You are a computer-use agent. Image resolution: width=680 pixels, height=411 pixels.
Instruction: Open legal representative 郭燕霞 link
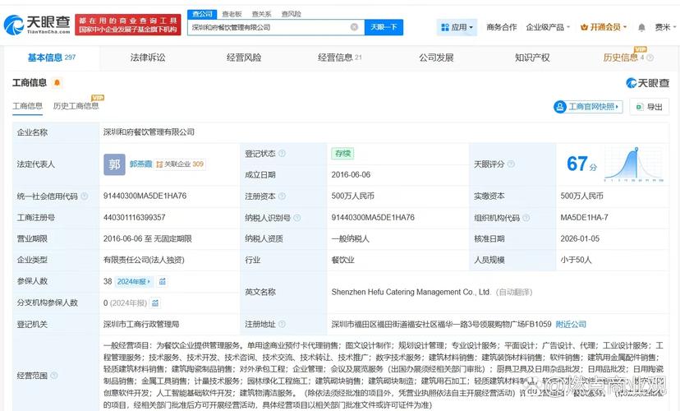pos(140,164)
